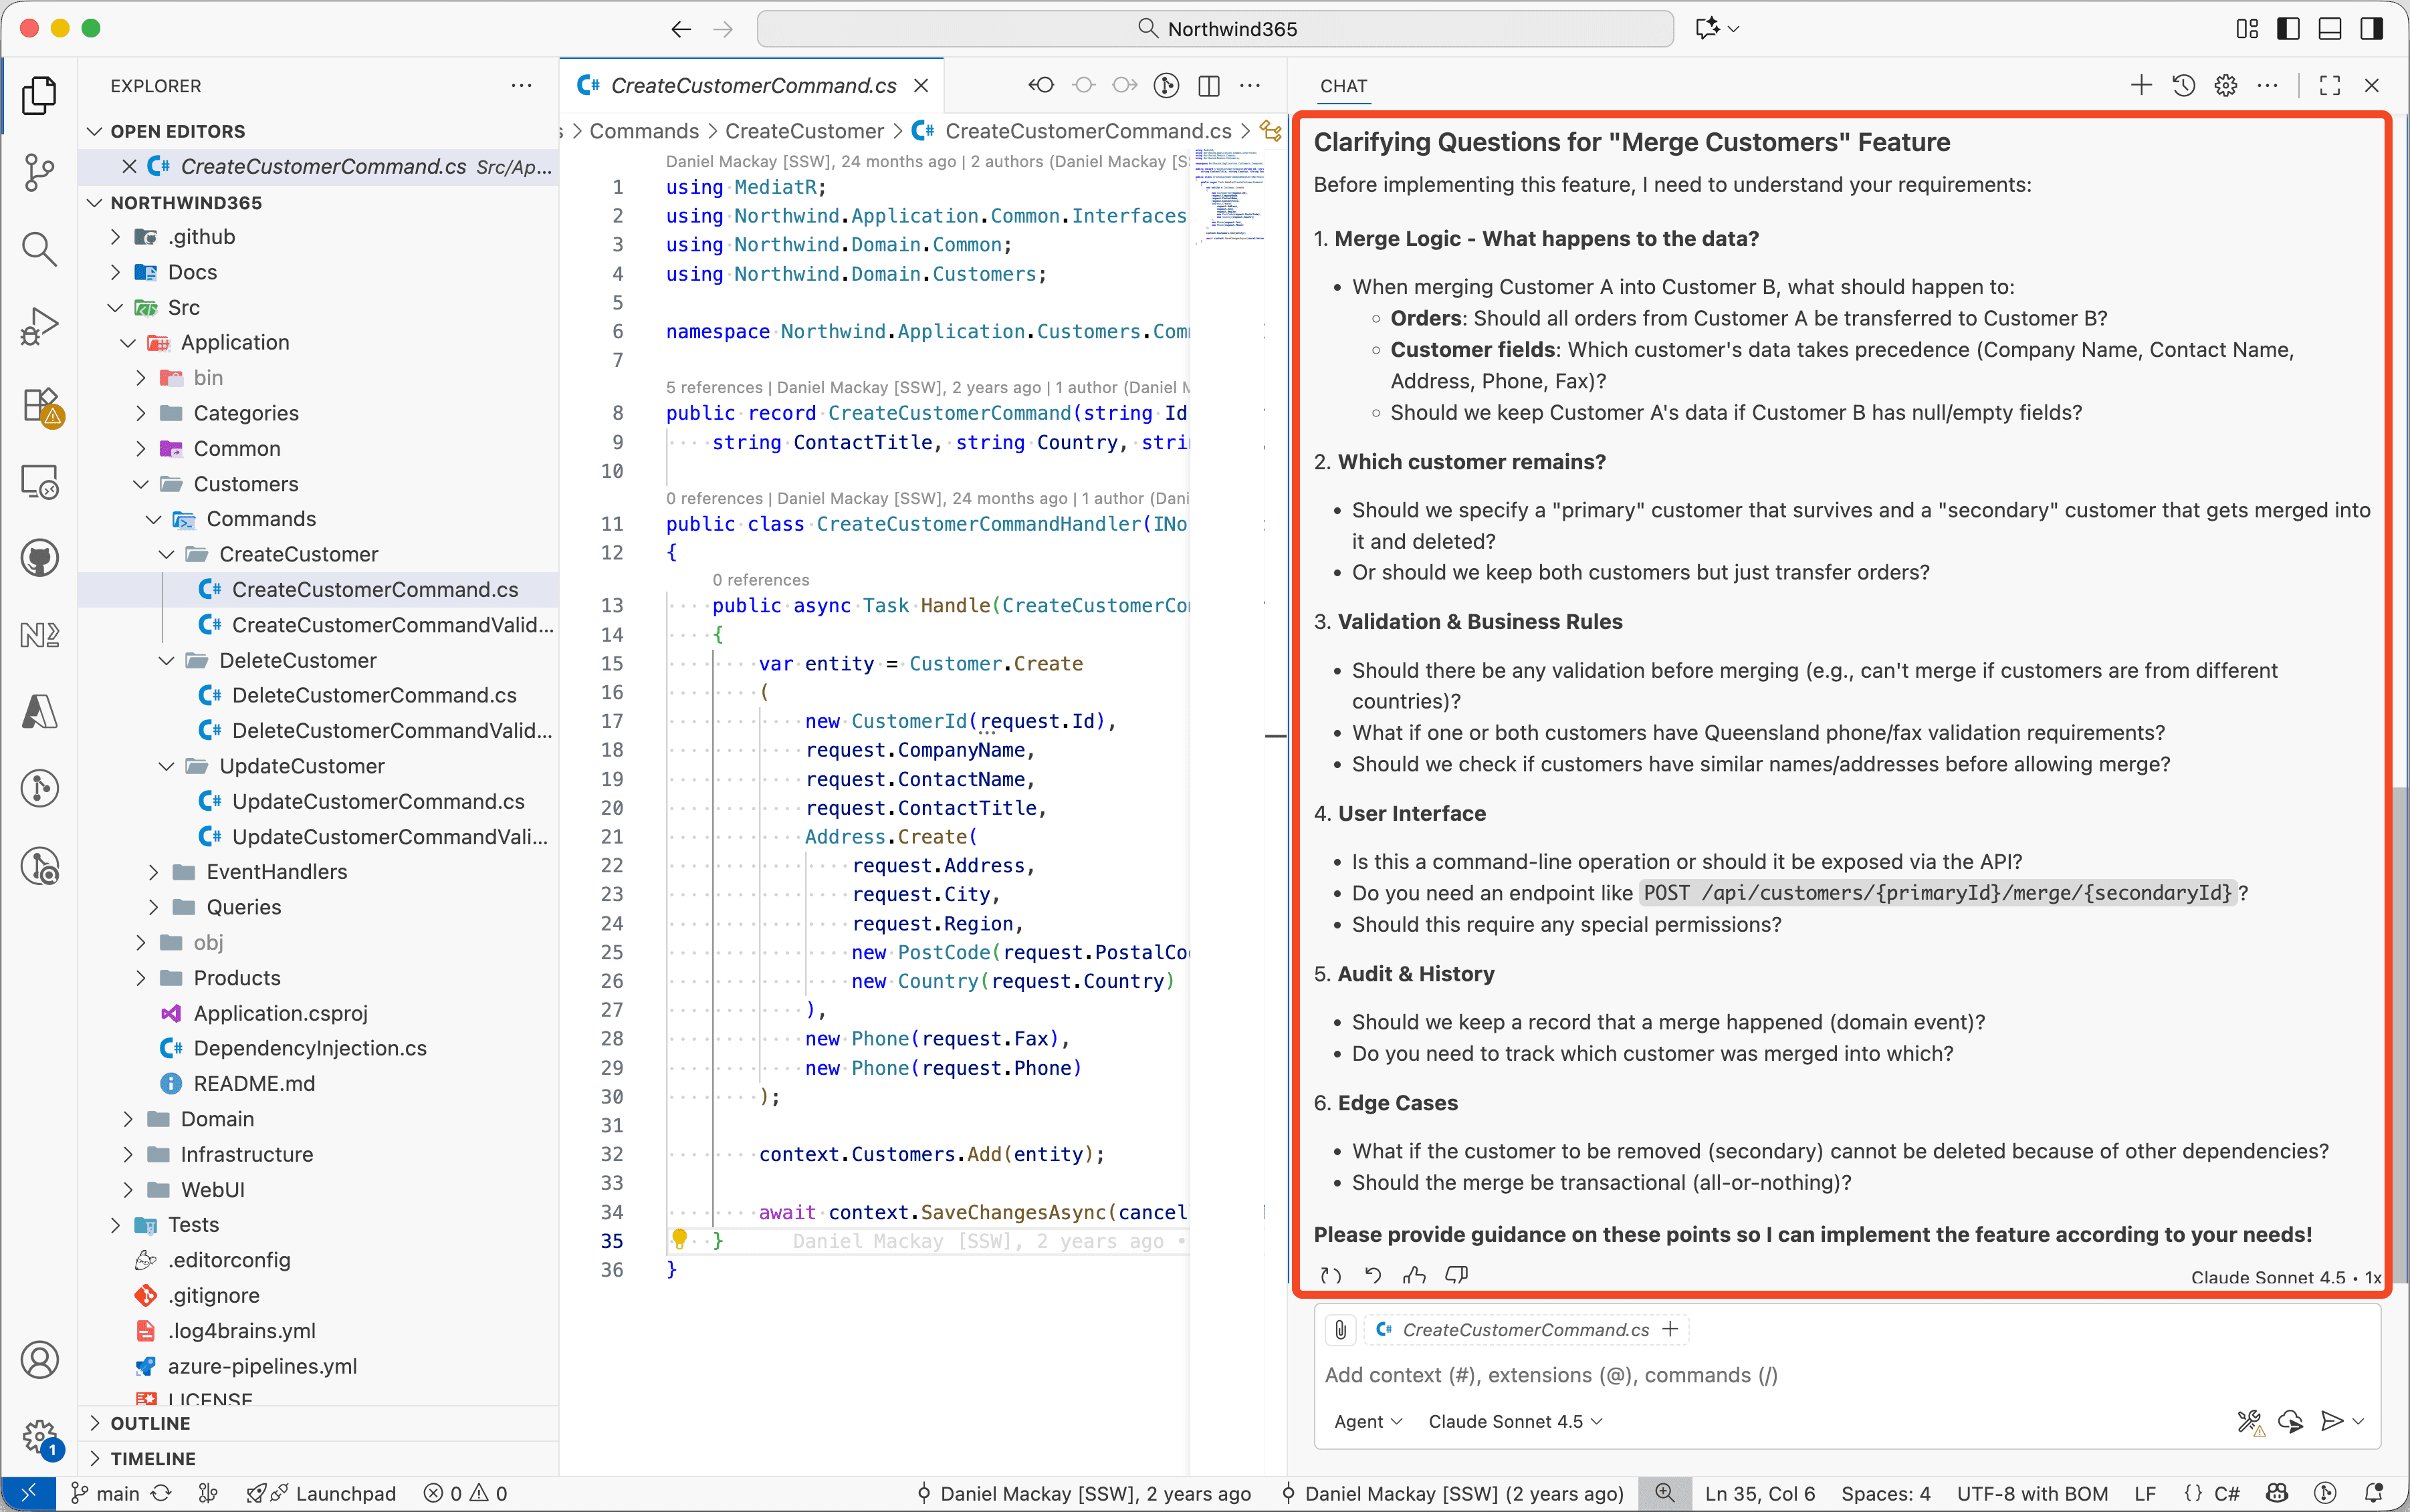This screenshot has height=1512, width=2410.
Task: Start a new chat with plus icon
Action: (2141, 86)
